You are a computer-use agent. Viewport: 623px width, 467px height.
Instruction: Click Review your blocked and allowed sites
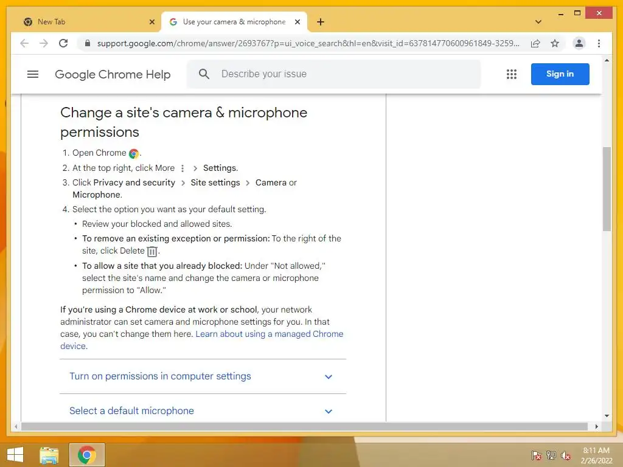157,224
